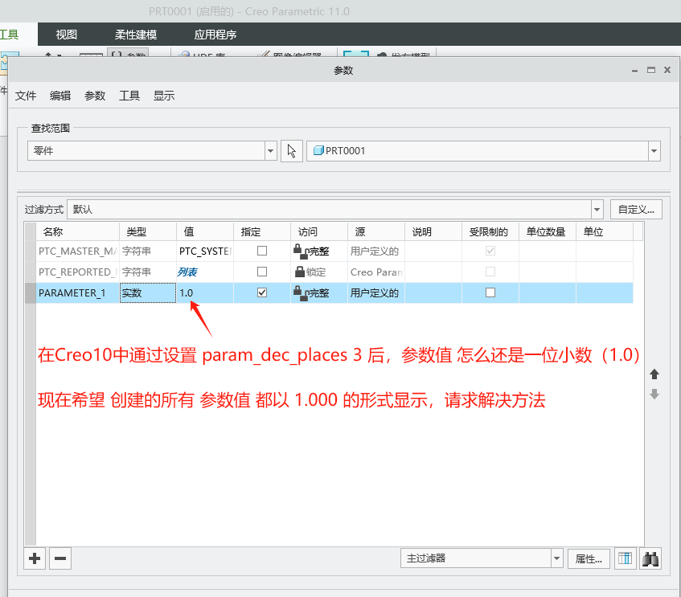Screen dimensions: 681x597
Task: Close the 参数 dialog window
Action: (667, 70)
